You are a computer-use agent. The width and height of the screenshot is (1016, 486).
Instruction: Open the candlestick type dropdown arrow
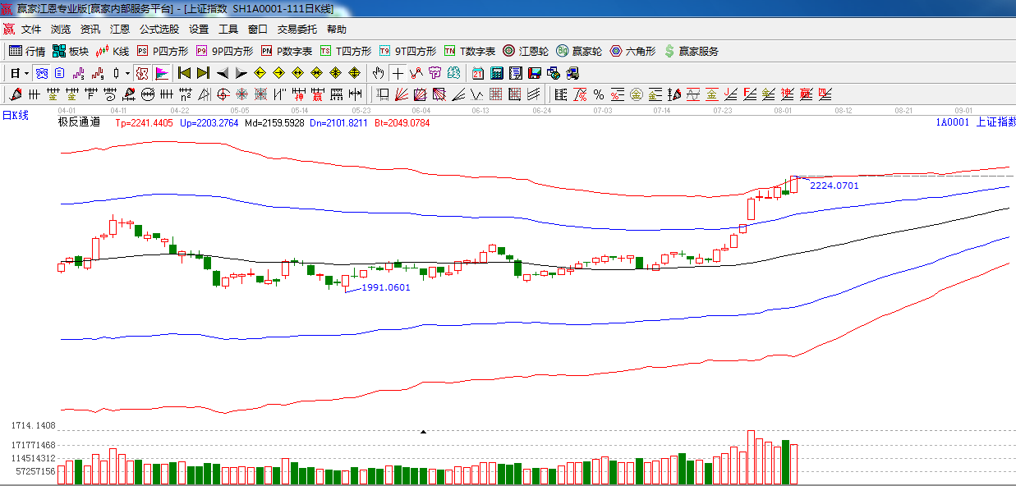(x=127, y=73)
